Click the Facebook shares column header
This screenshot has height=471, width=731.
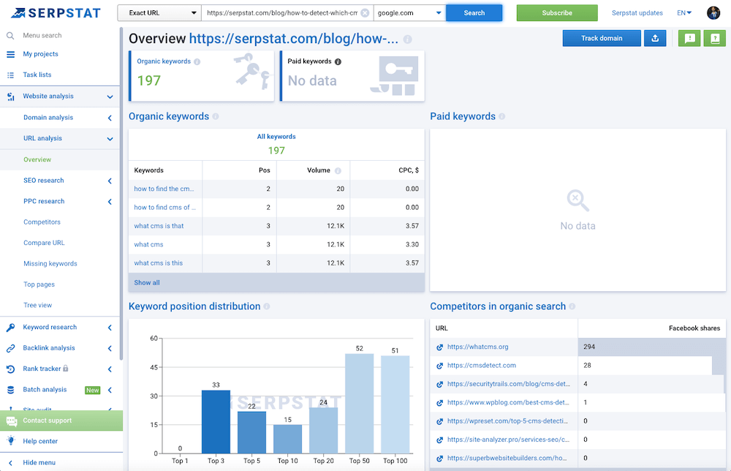tap(694, 328)
